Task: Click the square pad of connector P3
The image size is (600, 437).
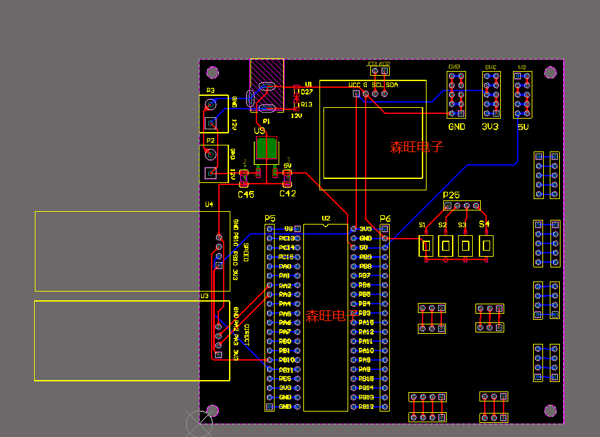Action: pos(211,123)
